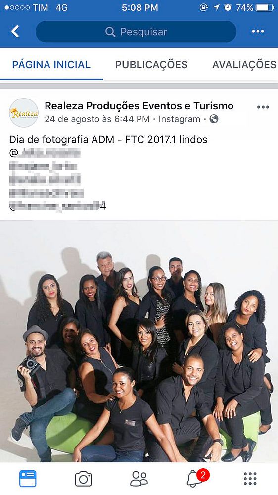Tap the back arrow in header
Viewport: 278px width, 495px height.
[15, 32]
